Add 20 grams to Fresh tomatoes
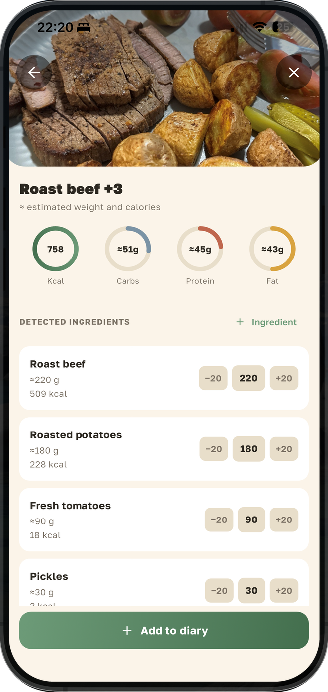Image resolution: width=328 pixels, height=692 pixels. pyautogui.click(x=284, y=520)
